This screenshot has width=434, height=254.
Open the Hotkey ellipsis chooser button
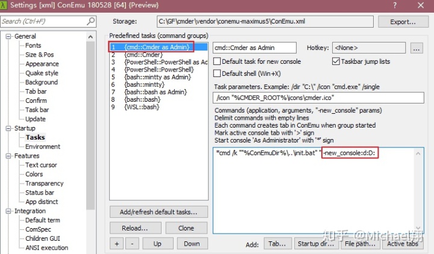(417, 48)
